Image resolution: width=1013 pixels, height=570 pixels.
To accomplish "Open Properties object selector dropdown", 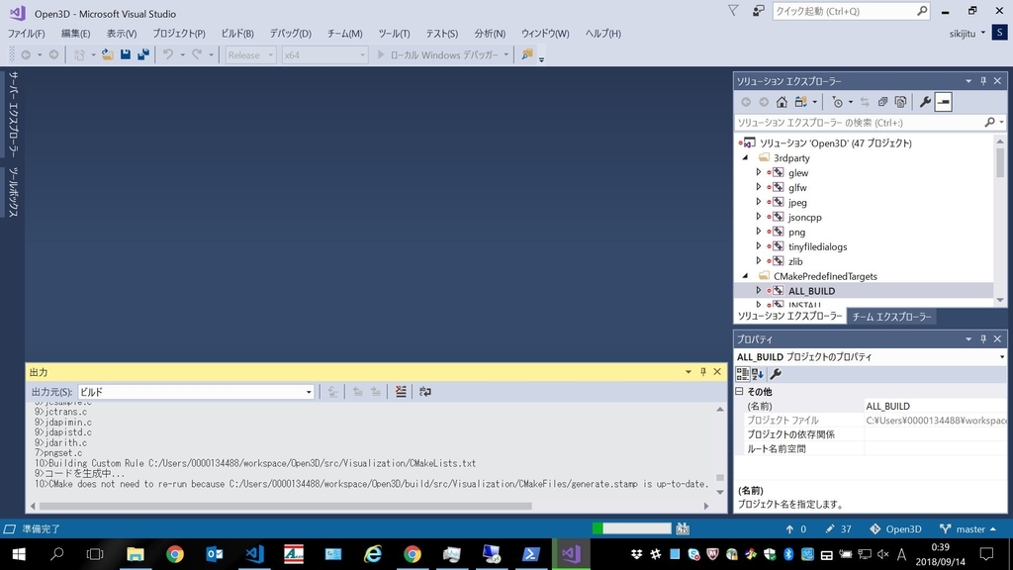I will tap(1002, 356).
